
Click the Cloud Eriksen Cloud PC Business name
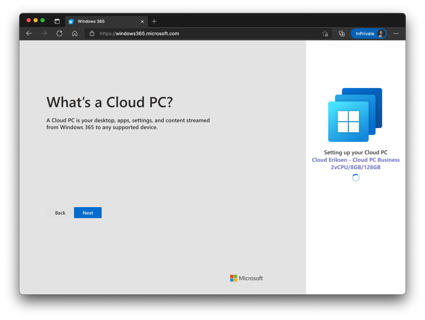pyautogui.click(x=356, y=160)
